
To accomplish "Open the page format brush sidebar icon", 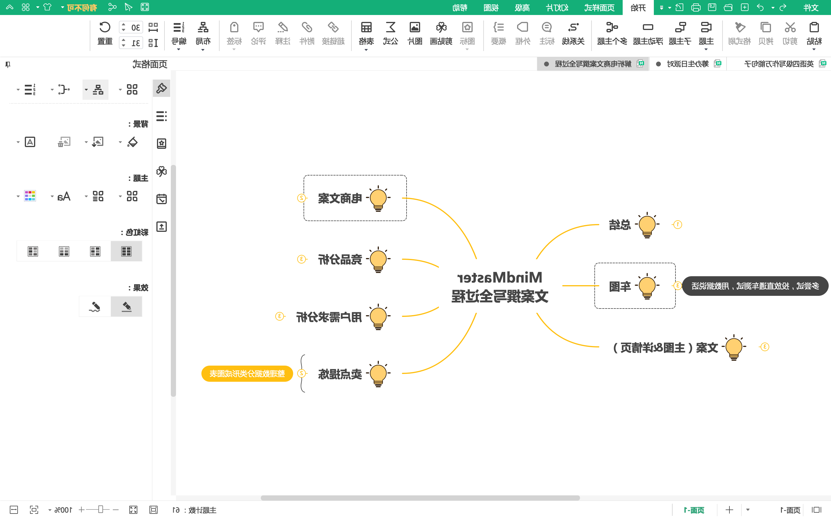I will [161, 89].
